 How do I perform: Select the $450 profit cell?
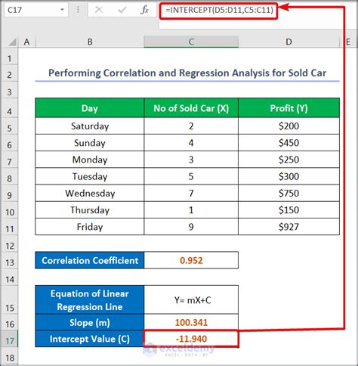289,143
